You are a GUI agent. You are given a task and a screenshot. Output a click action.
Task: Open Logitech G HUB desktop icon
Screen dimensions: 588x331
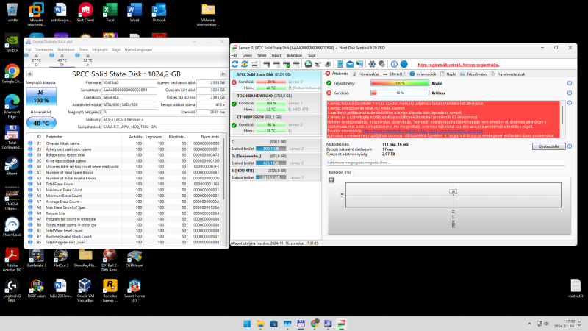pyautogui.click(x=12, y=291)
